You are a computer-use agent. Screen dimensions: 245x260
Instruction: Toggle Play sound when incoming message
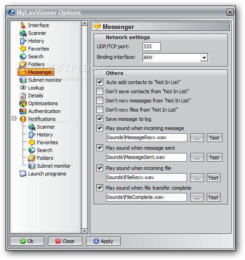(x=100, y=128)
